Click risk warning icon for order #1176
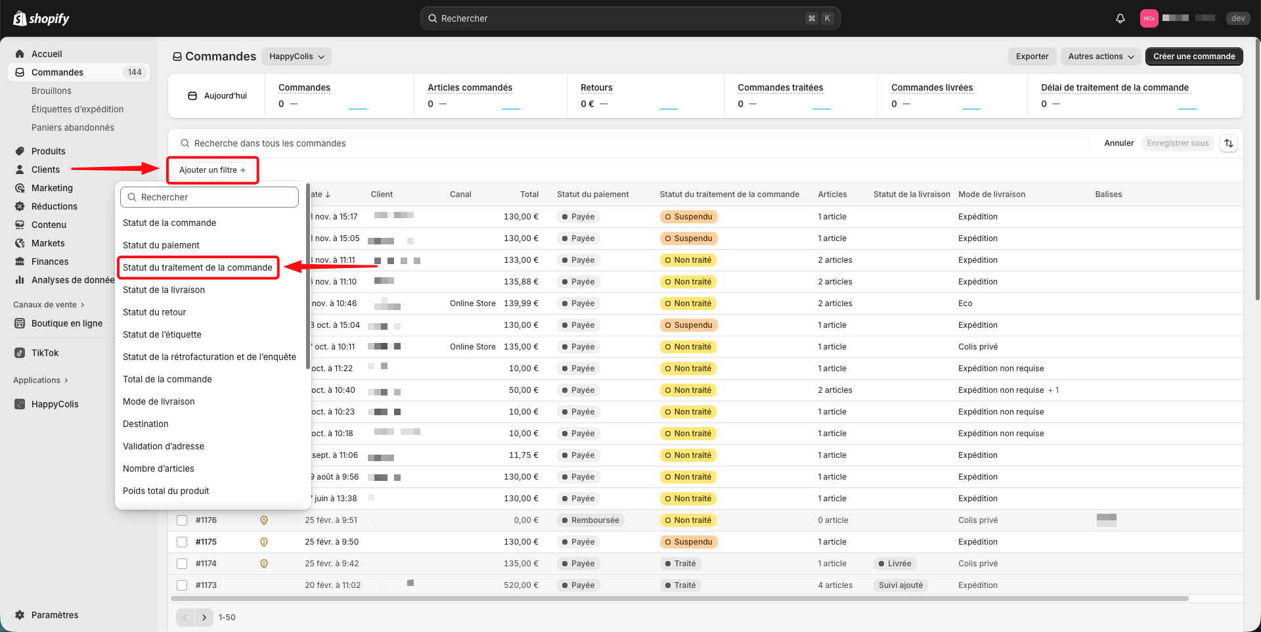Image resolution: width=1261 pixels, height=632 pixels. pos(264,520)
